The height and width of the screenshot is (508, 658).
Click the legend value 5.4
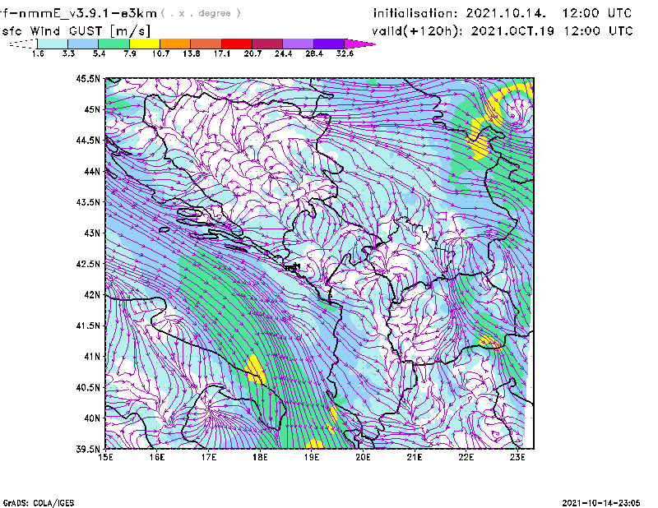tap(99, 53)
